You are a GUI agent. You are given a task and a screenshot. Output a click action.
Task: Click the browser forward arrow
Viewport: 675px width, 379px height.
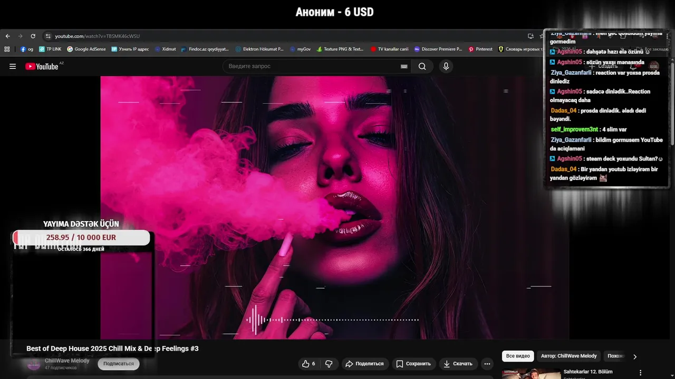click(x=20, y=36)
